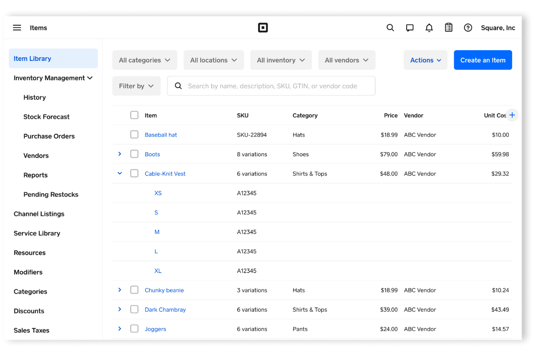Open the All categories dropdown
Screen dimensions: 534x356
point(145,60)
